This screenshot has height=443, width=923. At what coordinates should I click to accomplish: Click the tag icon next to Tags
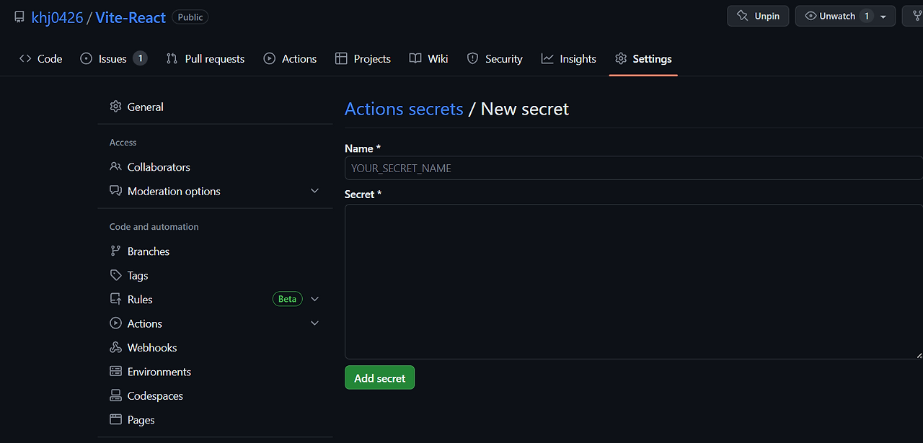[x=115, y=275]
